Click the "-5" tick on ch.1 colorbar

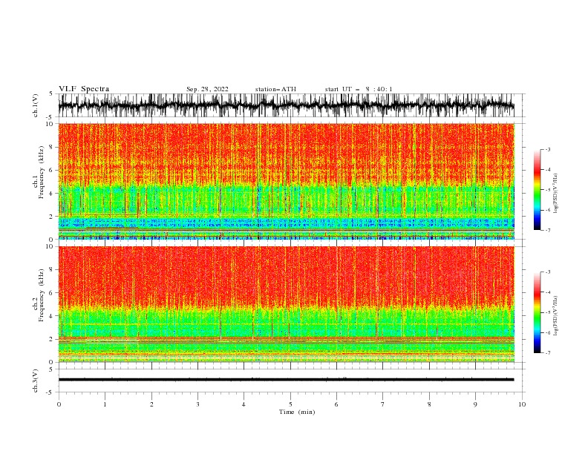point(547,190)
